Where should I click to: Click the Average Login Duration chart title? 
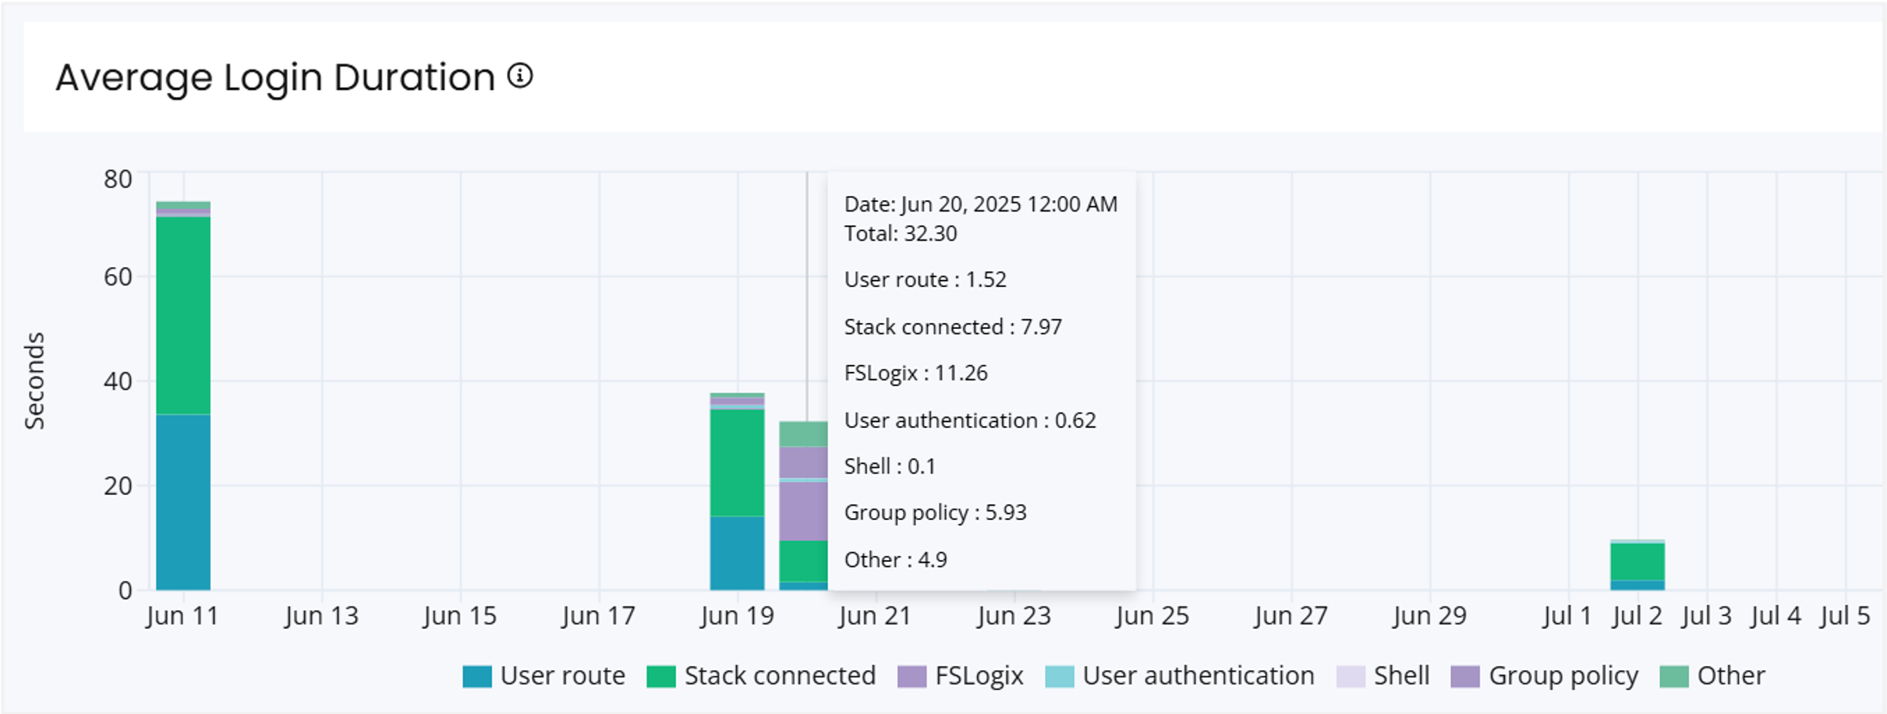coord(275,77)
